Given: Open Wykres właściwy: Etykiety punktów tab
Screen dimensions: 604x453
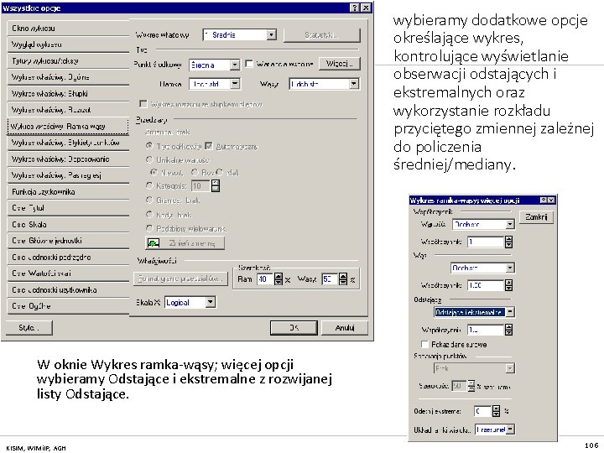Looking at the screenshot, I should tap(68, 143).
